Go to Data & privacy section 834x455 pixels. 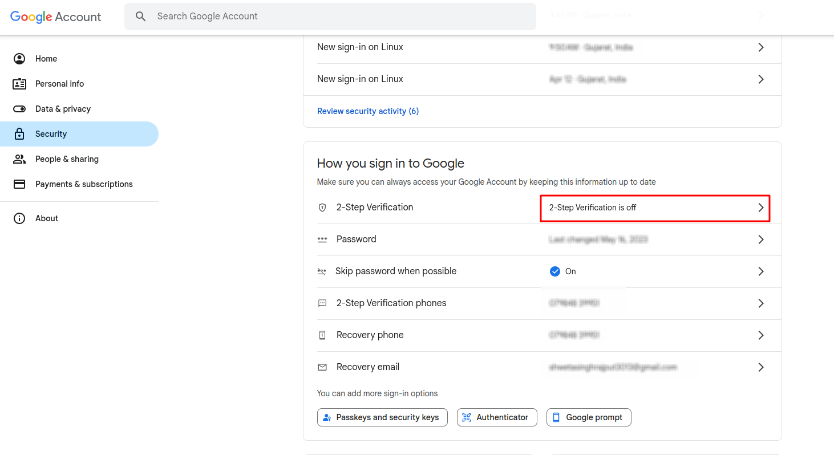(63, 109)
